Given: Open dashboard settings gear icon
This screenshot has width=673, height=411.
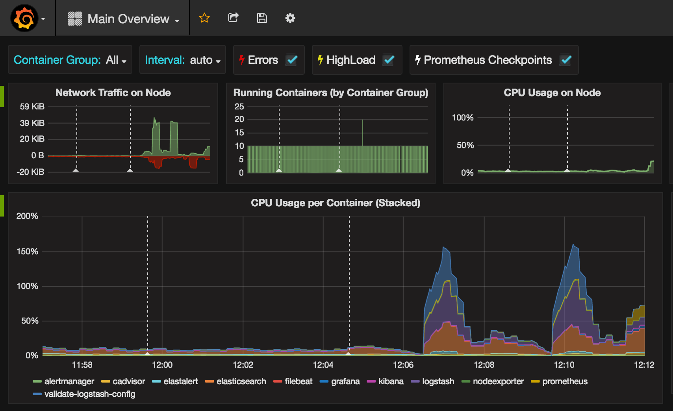Looking at the screenshot, I should (290, 18).
